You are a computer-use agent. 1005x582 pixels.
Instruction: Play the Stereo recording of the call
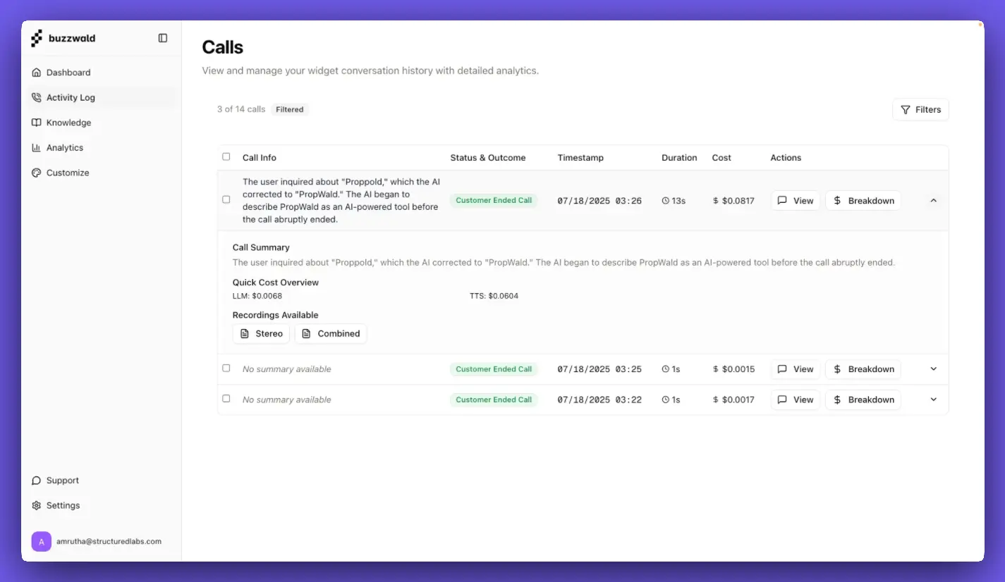(261, 333)
